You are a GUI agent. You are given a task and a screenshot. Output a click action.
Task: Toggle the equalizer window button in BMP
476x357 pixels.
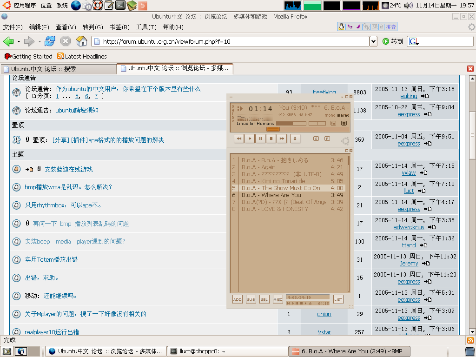click(333, 123)
